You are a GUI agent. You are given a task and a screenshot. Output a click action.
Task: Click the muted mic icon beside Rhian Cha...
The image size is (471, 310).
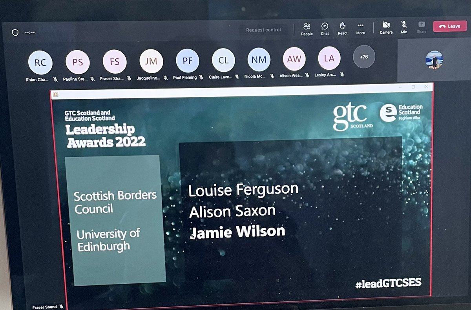55,79
